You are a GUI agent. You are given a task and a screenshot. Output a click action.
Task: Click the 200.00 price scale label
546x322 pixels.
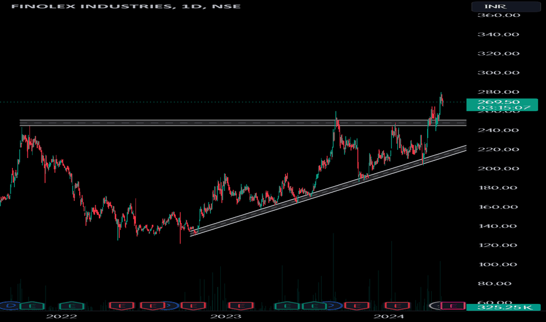point(499,169)
